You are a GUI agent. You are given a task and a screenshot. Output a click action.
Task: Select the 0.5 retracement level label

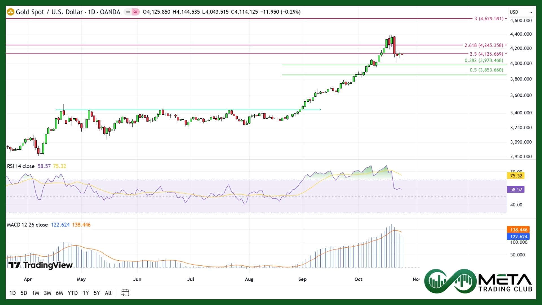[x=486, y=70]
